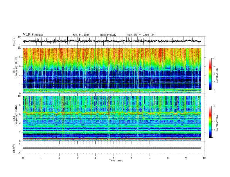Click the time axis tick label '7'
The height and width of the screenshot is (177, 230).
coord(150,158)
